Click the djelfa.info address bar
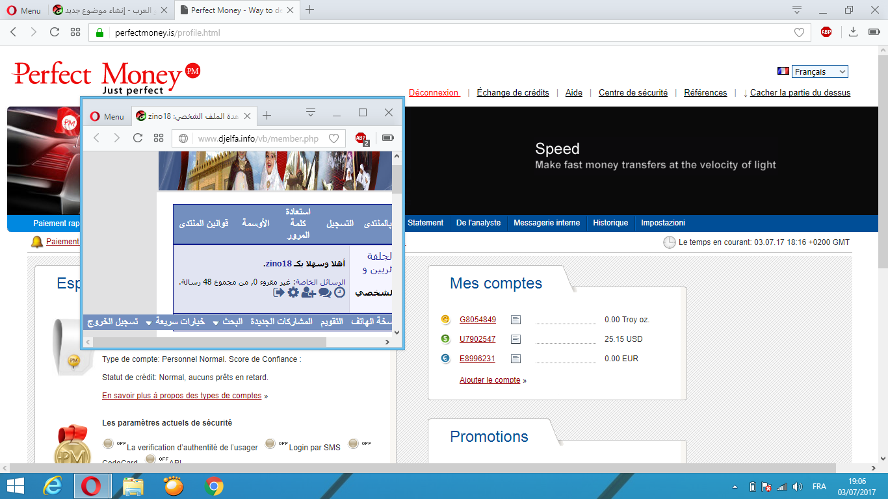The width and height of the screenshot is (888, 499). click(259, 138)
